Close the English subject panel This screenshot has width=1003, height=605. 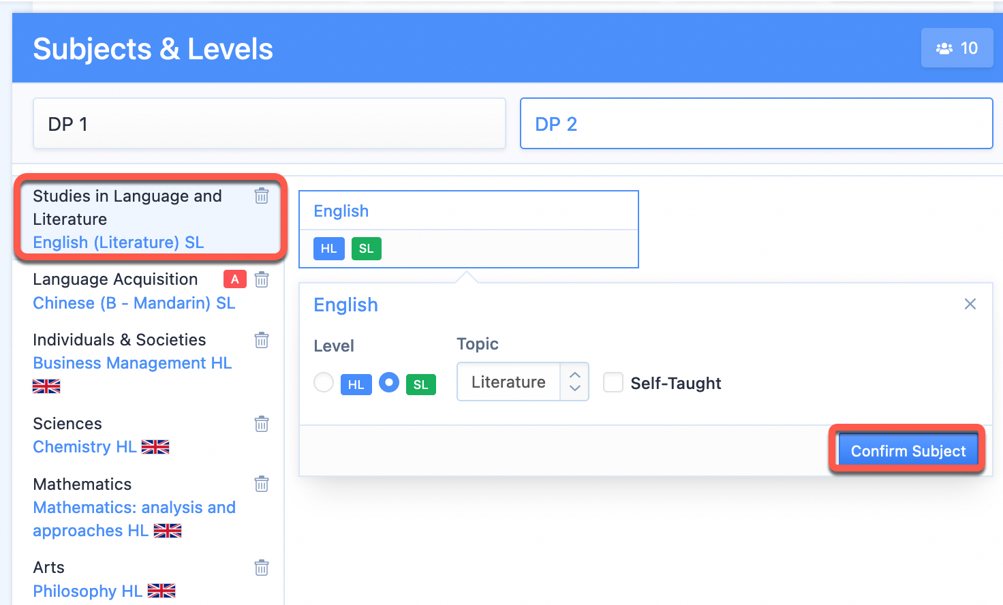pos(970,304)
